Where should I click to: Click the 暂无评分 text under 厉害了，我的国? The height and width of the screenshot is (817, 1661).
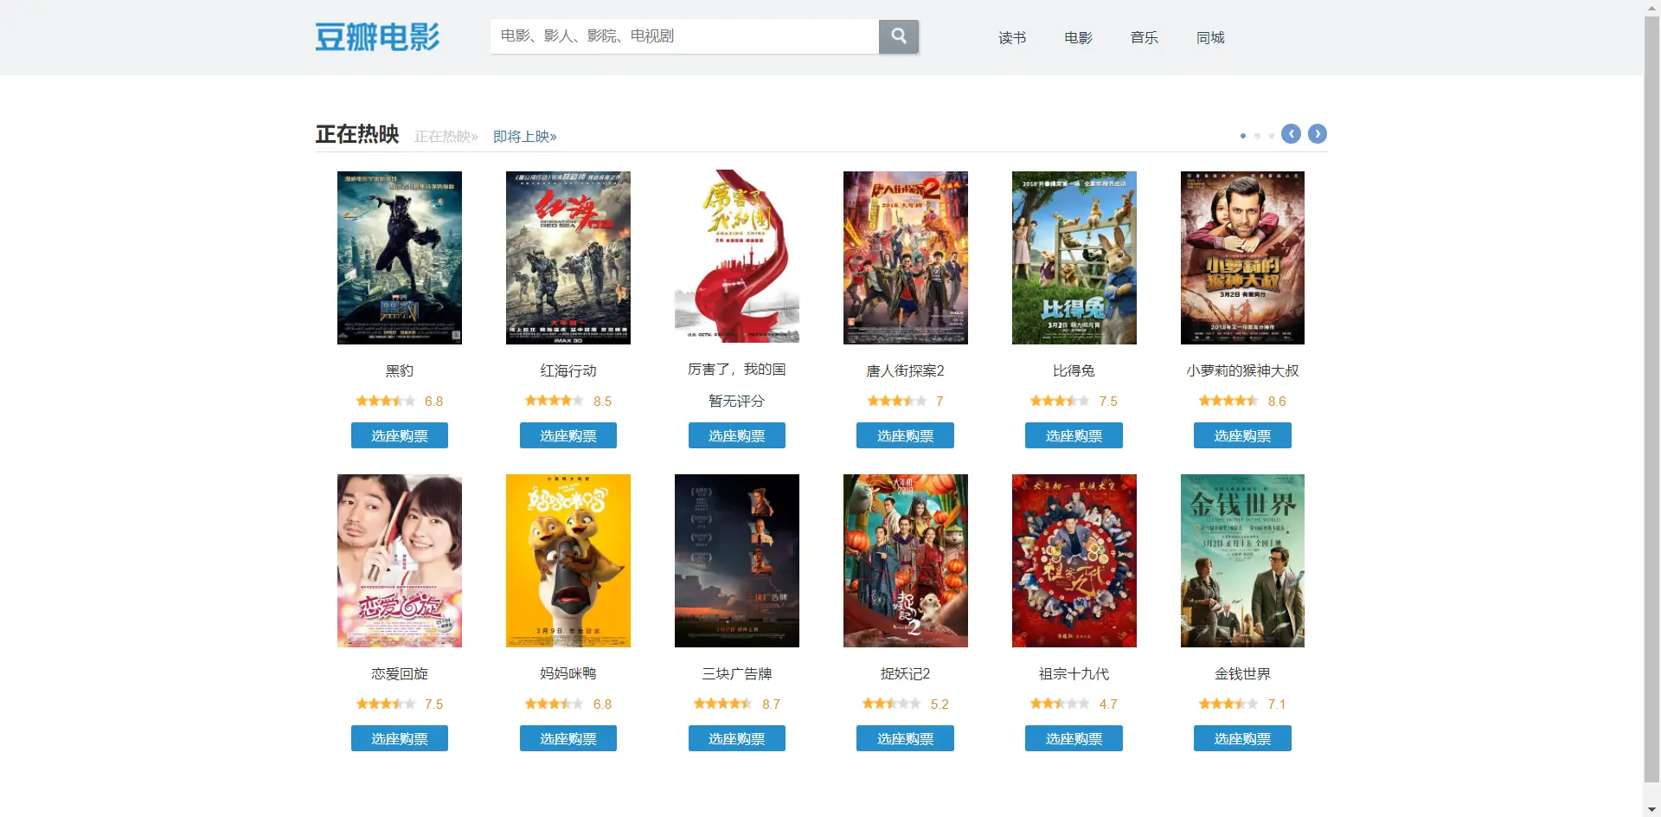(737, 402)
